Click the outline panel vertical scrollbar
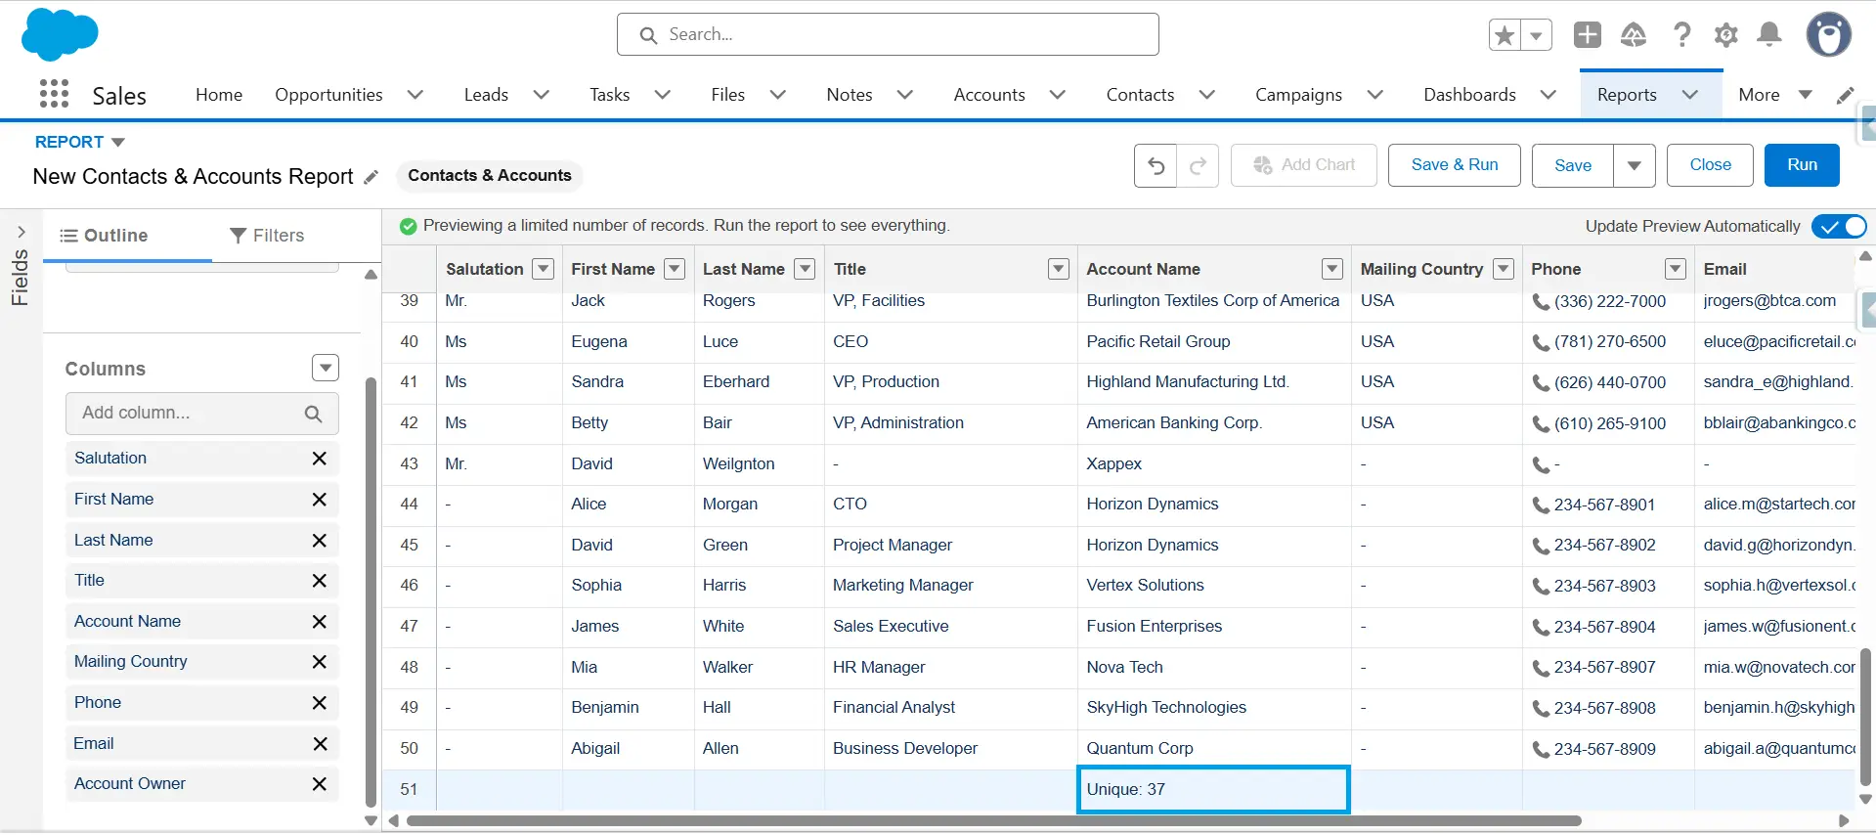The height and width of the screenshot is (835, 1876). tap(371, 592)
